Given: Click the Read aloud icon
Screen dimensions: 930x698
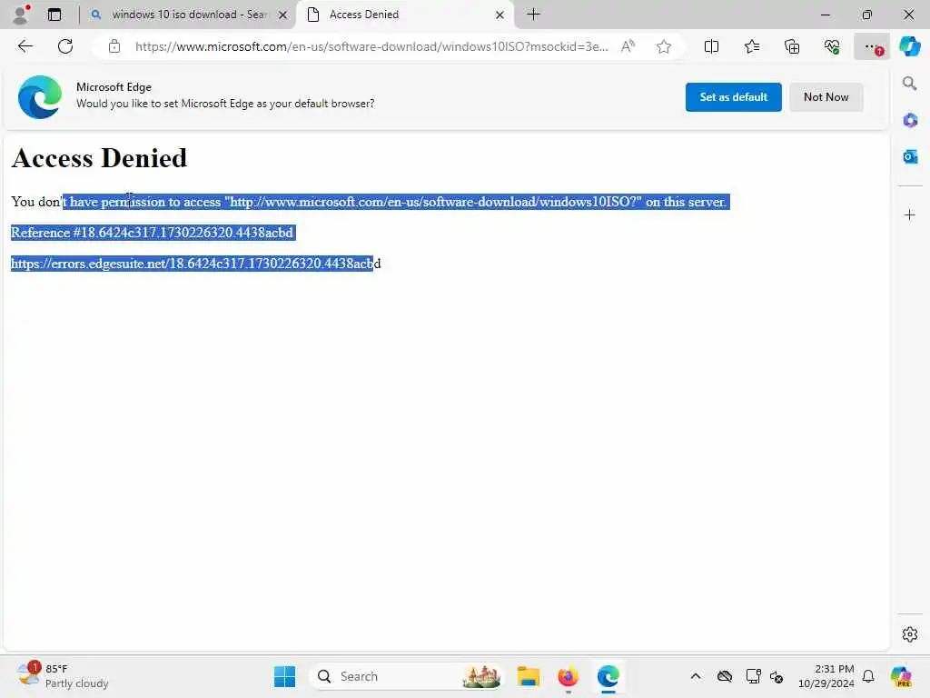Looking at the screenshot, I should [628, 46].
